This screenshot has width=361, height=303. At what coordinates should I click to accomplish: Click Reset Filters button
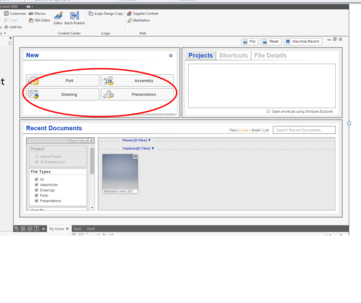(x=78, y=140)
